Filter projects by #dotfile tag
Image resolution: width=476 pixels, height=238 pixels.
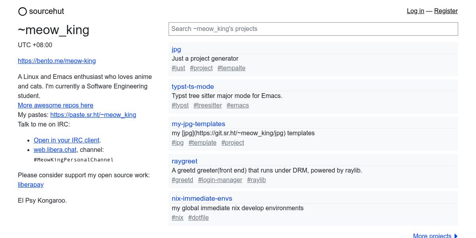198,217
